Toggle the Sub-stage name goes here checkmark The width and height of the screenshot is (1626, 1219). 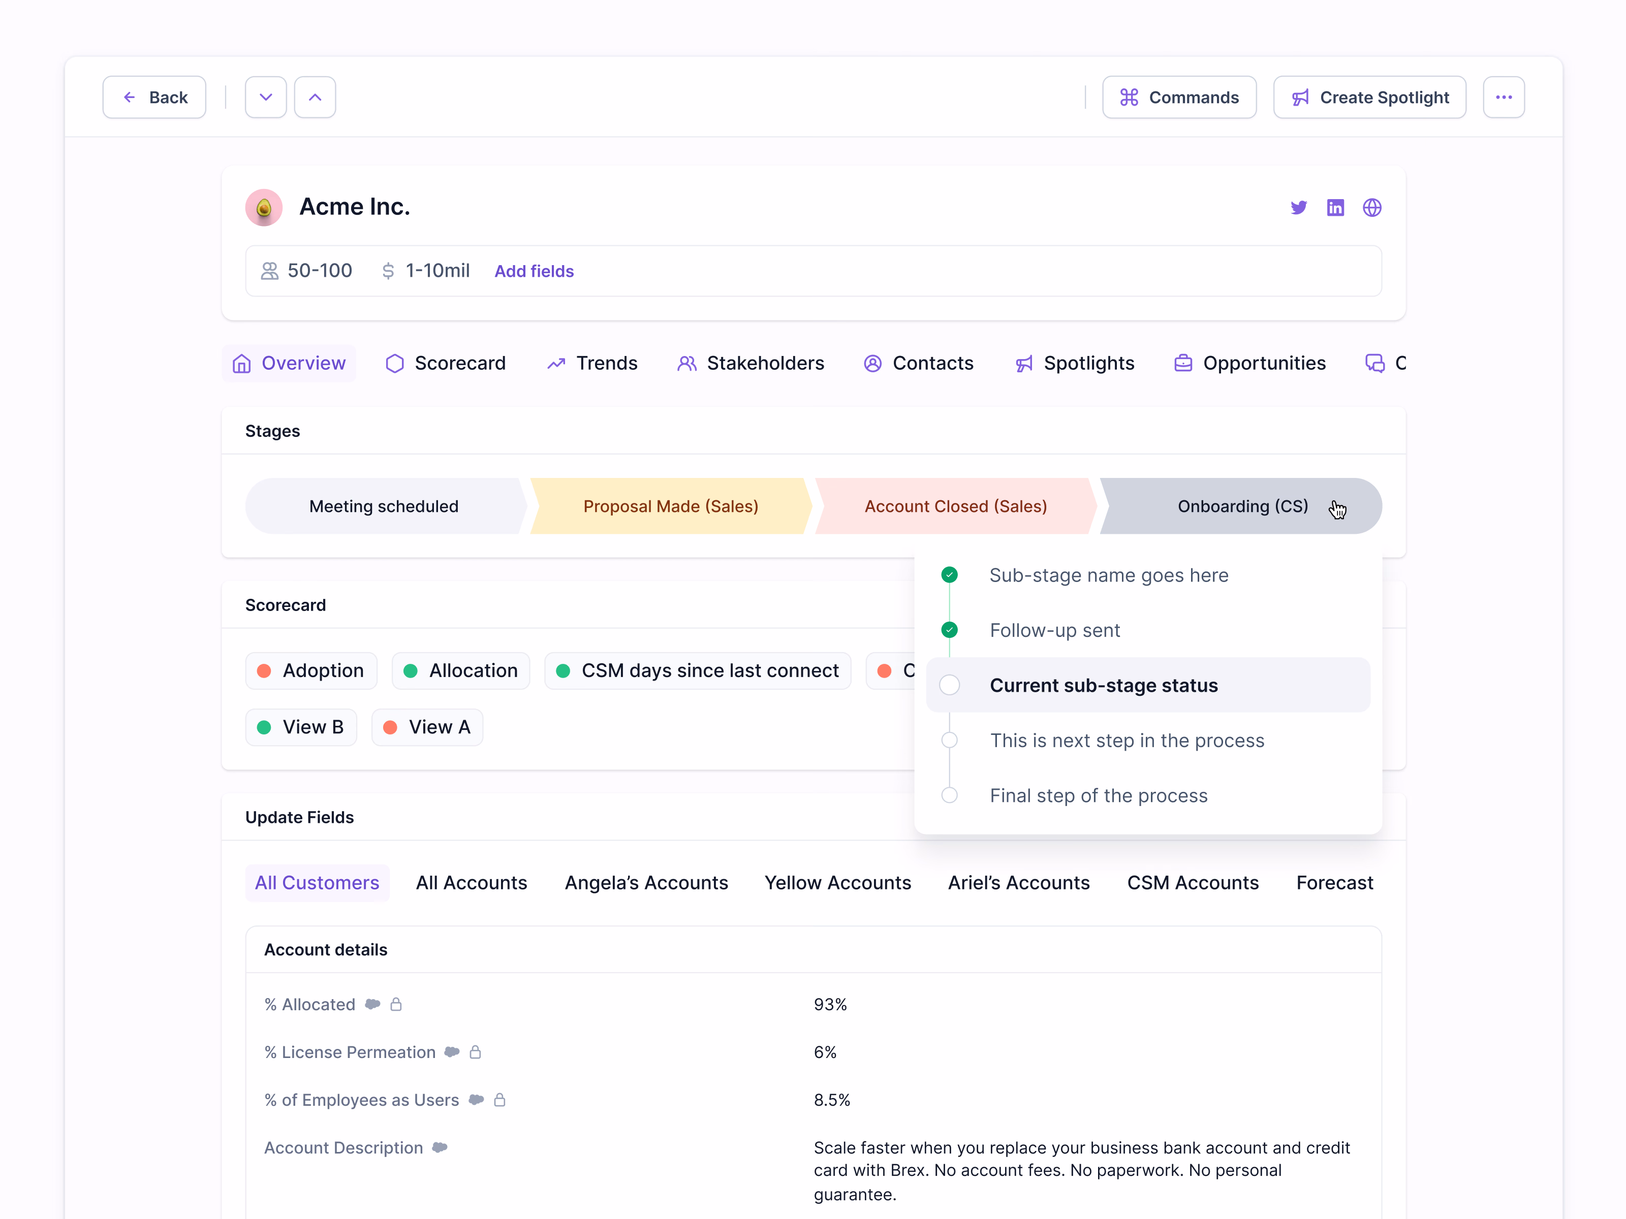(949, 574)
